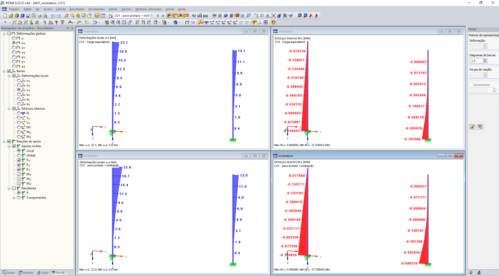The image size is (499, 276).
Task: Toggle the project navigator display icon
Action: (97, 16)
